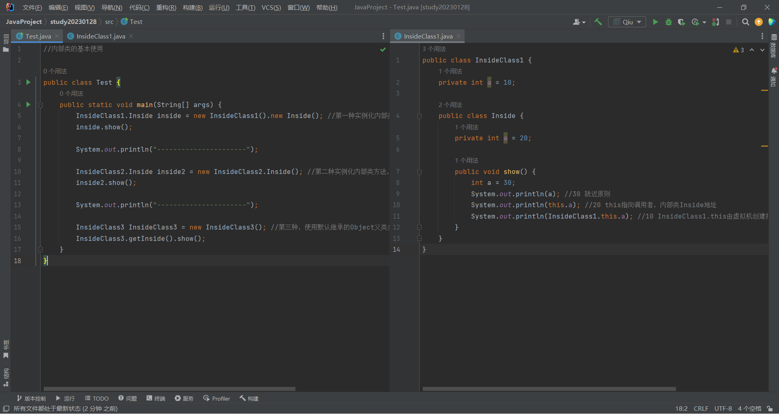Expand the Profiler run options arrow
The image size is (779, 414).
tap(704, 22)
